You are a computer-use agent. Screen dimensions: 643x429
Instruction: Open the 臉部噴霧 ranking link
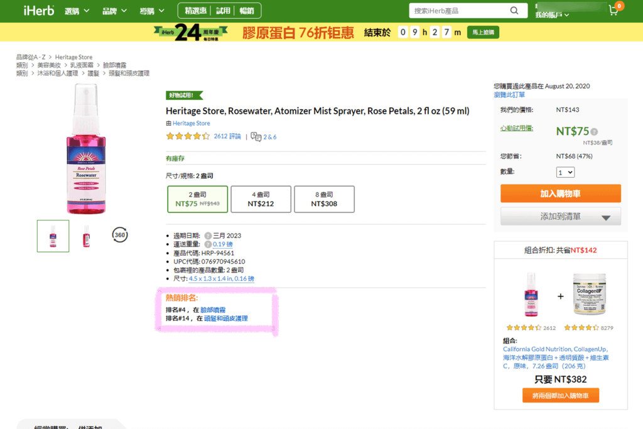pyautogui.click(x=213, y=310)
